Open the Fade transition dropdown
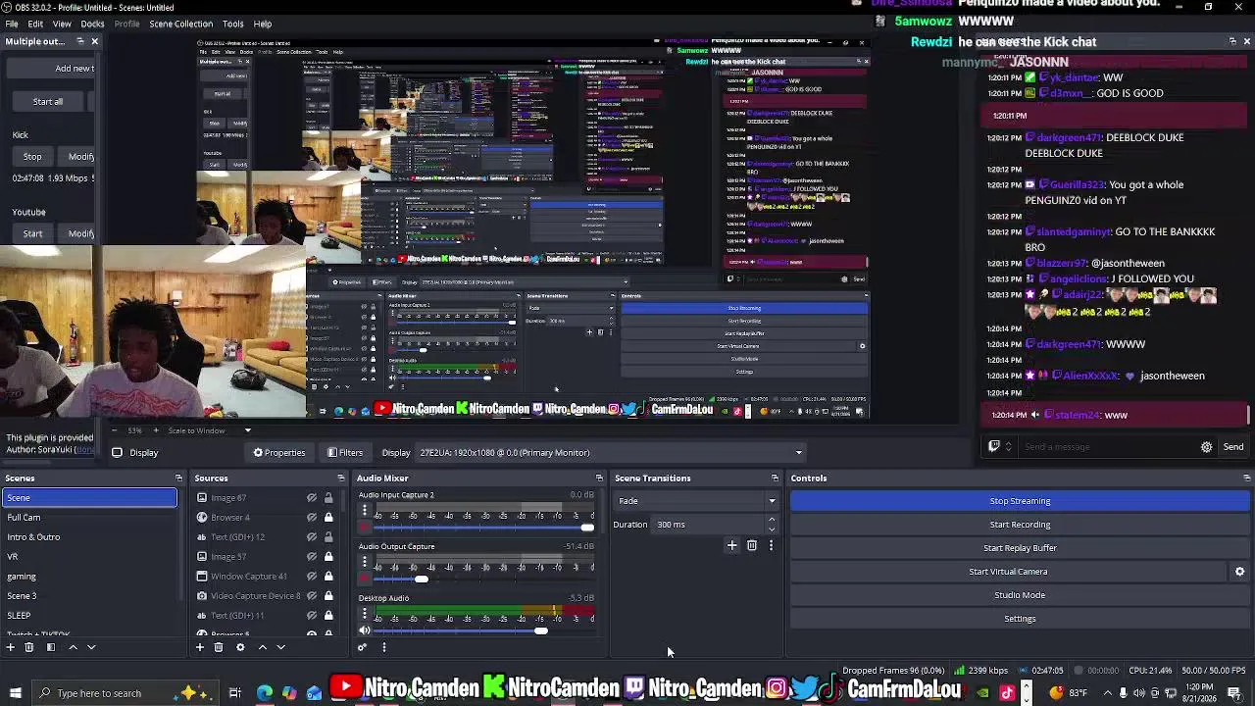 coord(696,501)
